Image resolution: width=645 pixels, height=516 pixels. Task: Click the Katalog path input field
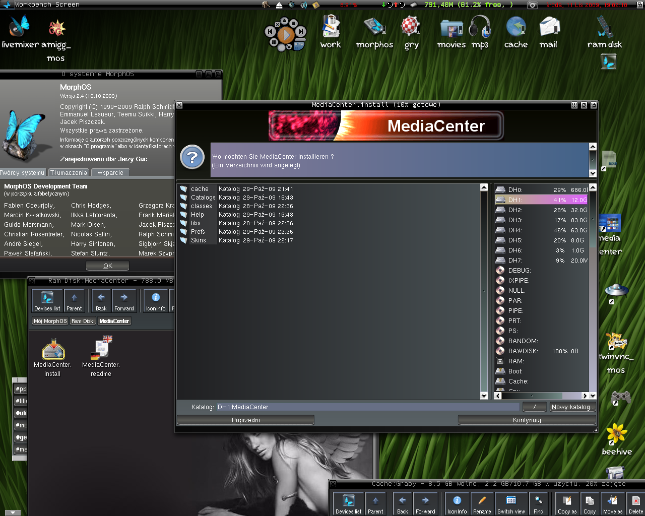[368, 407]
